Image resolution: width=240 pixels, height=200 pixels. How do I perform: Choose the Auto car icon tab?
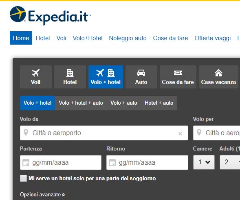point(141,77)
